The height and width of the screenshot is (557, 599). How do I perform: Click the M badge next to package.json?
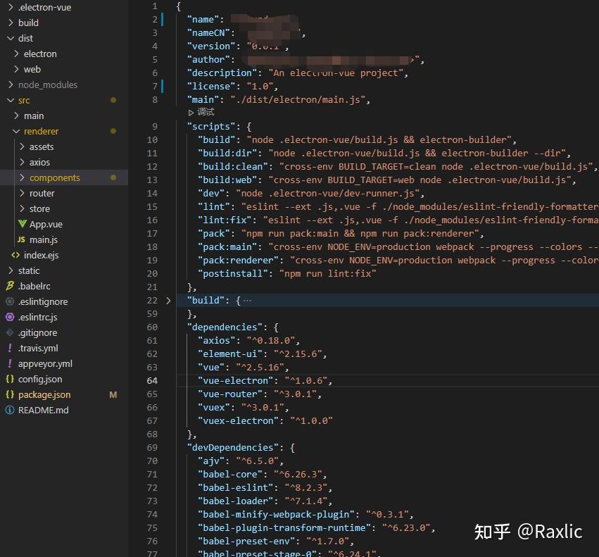click(x=113, y=394)
